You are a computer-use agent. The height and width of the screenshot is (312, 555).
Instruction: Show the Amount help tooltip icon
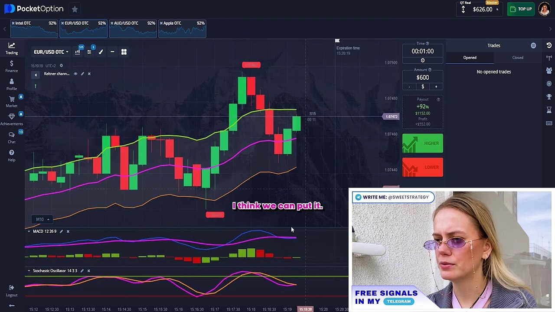[430, 70]
